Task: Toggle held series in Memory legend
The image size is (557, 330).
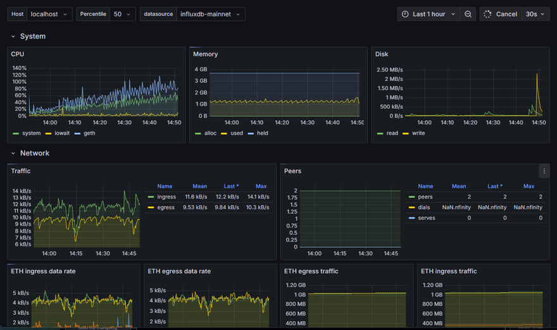Action: (261, 133)
